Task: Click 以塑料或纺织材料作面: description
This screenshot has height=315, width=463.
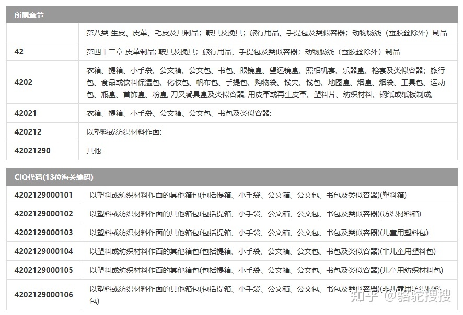Action: pyautogui.click(x=124, y=132)
